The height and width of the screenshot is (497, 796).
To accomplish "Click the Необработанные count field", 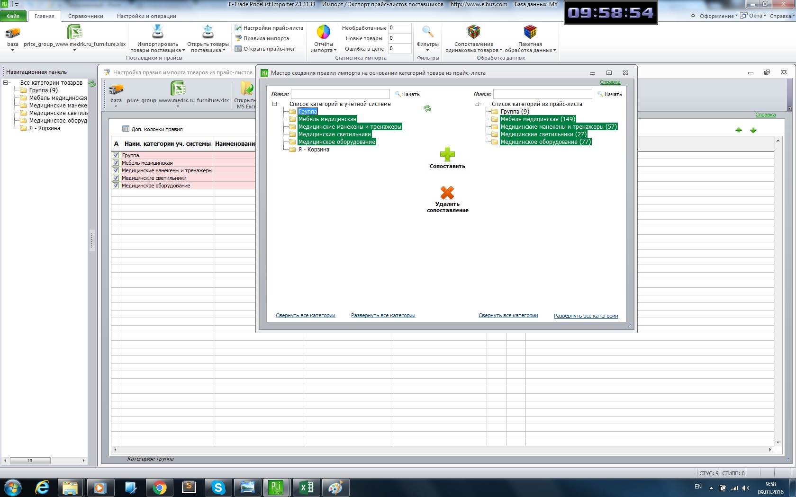I will pyautogui.click(x=399, y=28).
